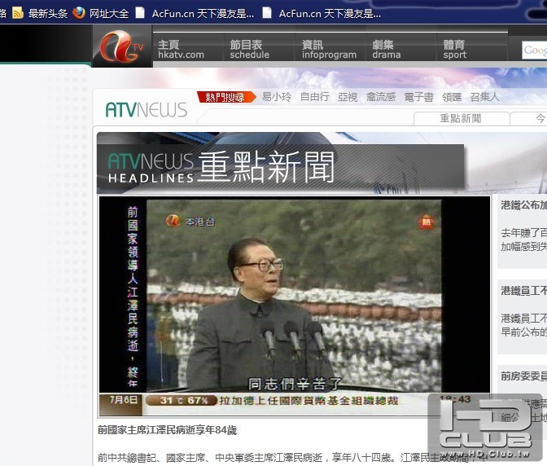547x466 pixels.
Task: Open the 體育 sport menu
Action: point(454,50)
